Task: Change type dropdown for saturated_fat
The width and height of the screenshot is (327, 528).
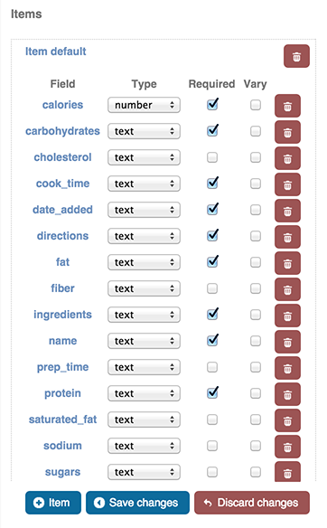Action: pos(144,420)
